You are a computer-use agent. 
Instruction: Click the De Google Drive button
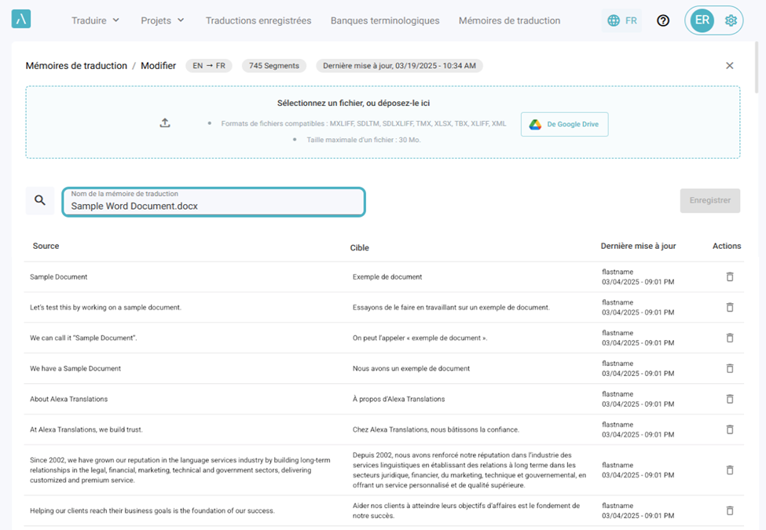pyautogui.click(x=564, y=124)
